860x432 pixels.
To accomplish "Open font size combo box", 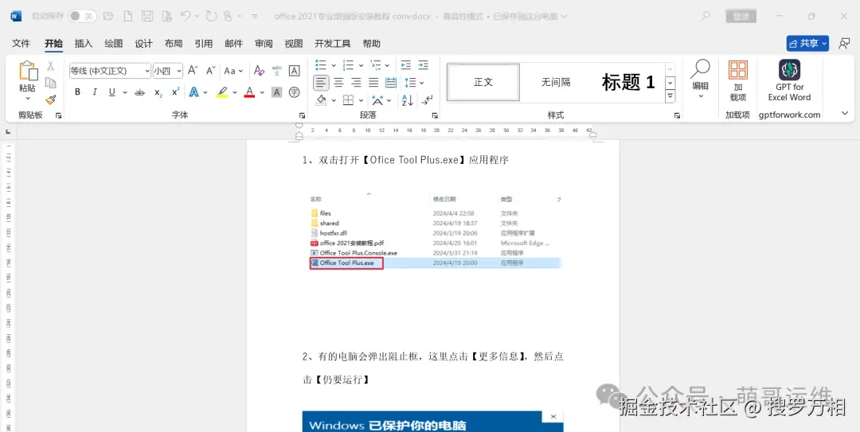I will click(168, 71).
